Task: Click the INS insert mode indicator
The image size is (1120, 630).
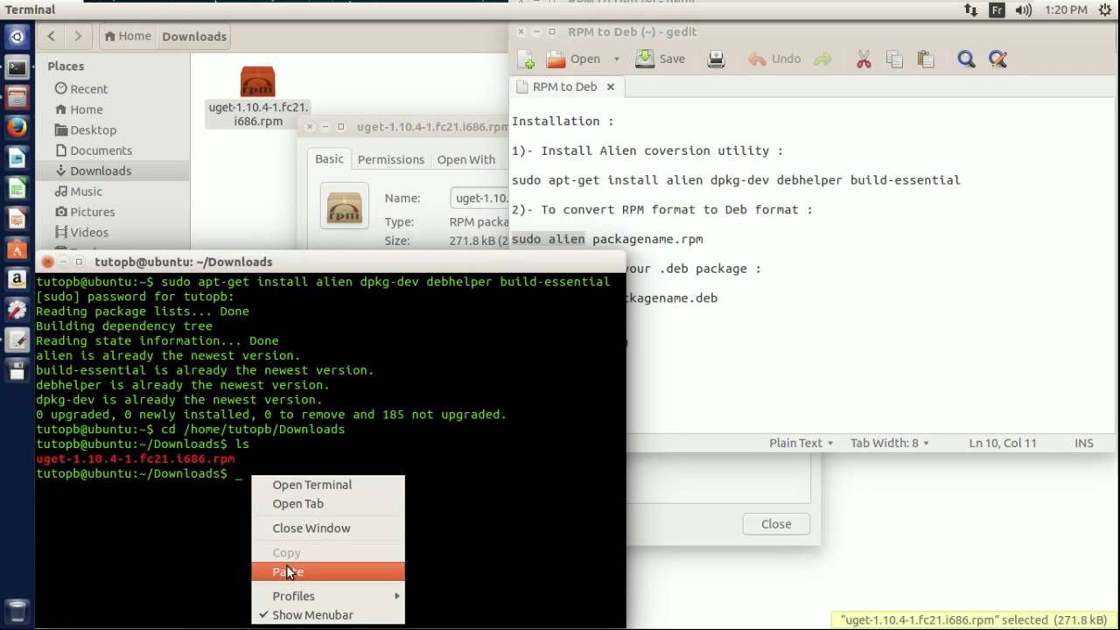Action: point(1084,443)
